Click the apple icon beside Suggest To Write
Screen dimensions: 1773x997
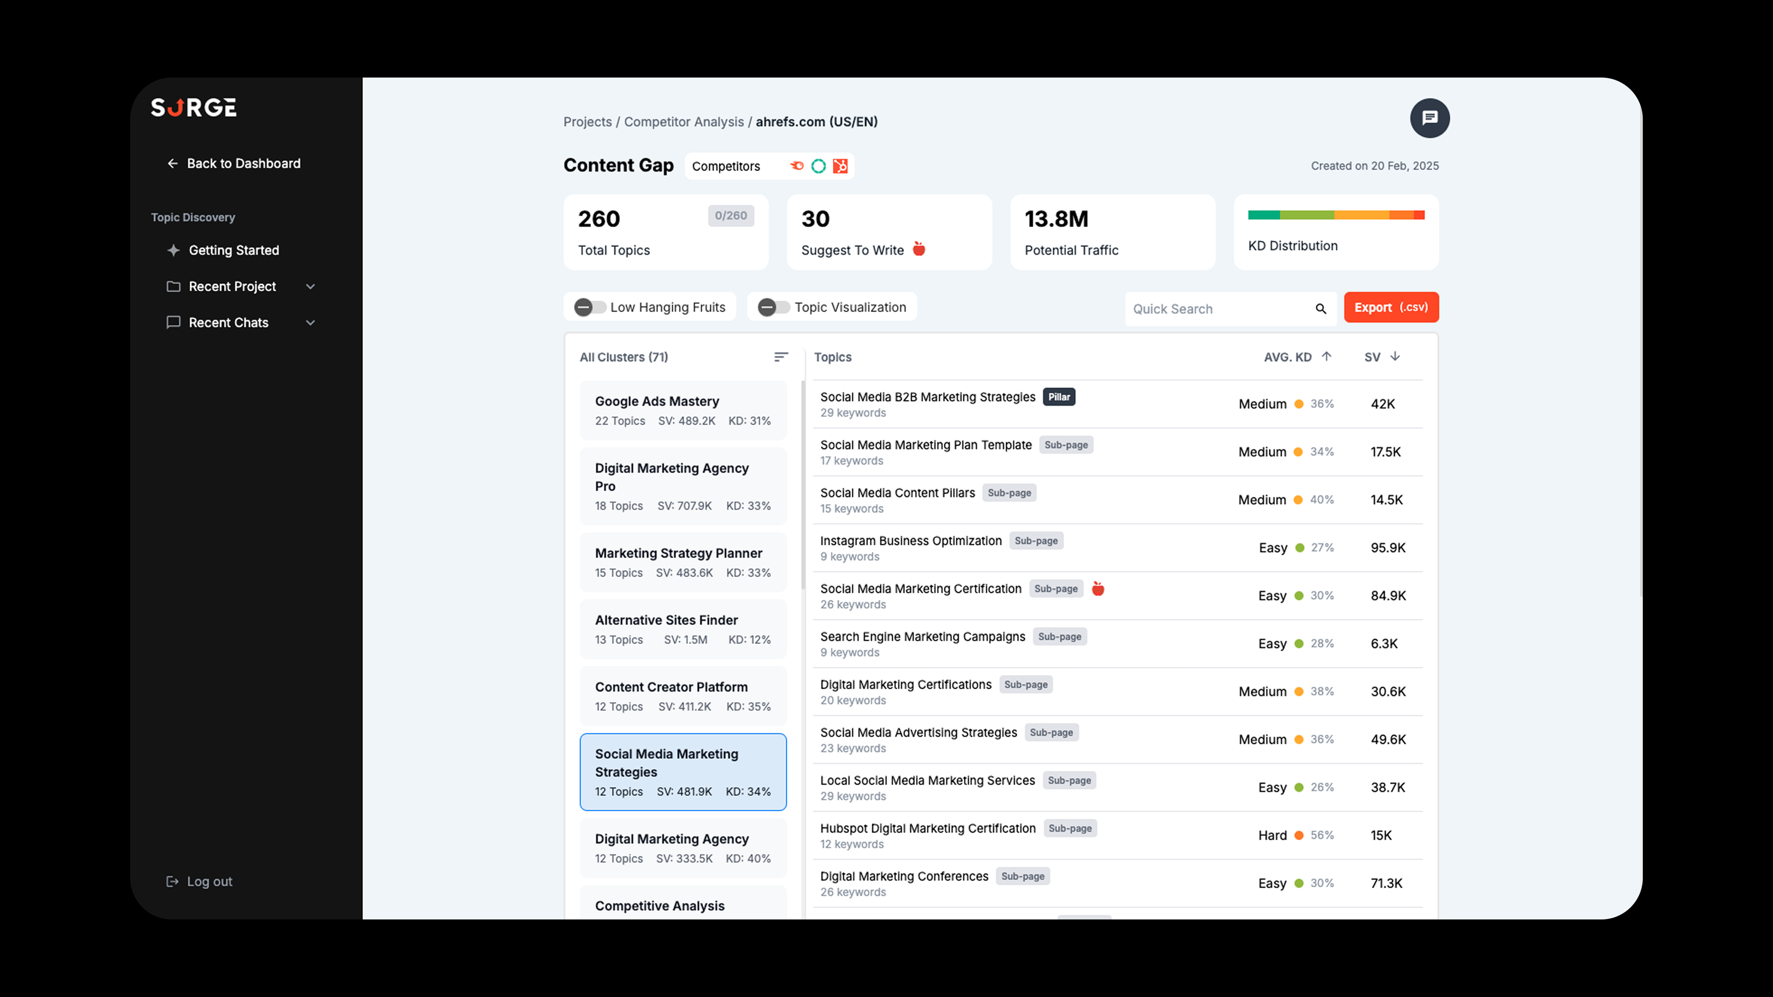pos(919,249)
